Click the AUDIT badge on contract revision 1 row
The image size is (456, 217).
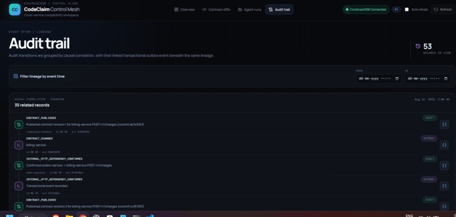pyautogui.click(x=429, y=118)
